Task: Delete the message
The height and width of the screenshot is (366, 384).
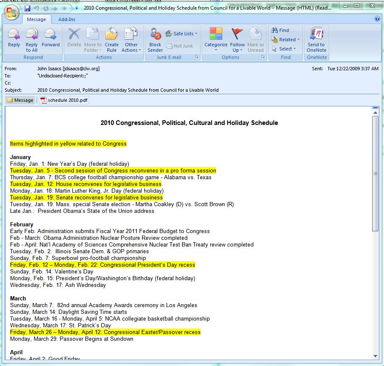Action: tap(74, 38)
